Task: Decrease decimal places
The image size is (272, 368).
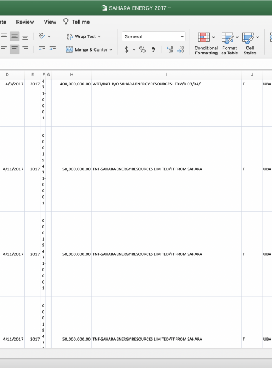Action: [x=181, y=49]
